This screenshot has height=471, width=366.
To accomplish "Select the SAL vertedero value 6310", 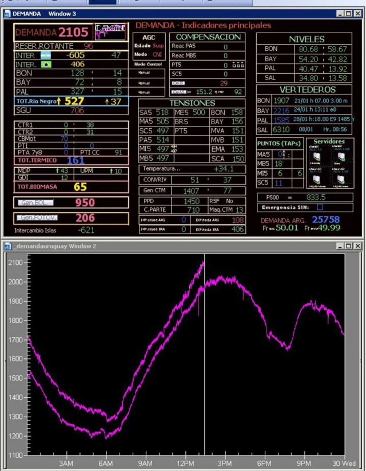I will [x=281, y=129].
